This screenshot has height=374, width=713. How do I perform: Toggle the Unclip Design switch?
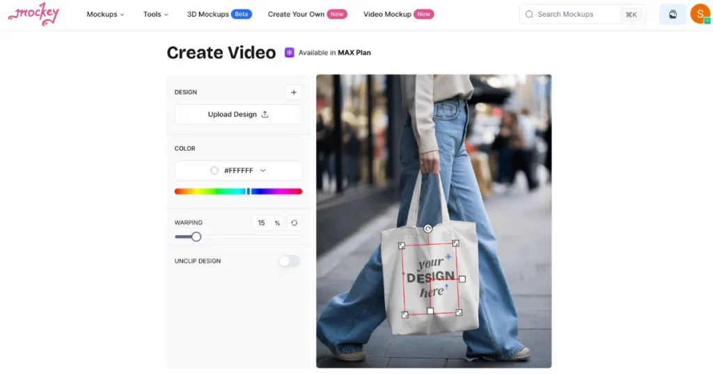pos(289,261)
